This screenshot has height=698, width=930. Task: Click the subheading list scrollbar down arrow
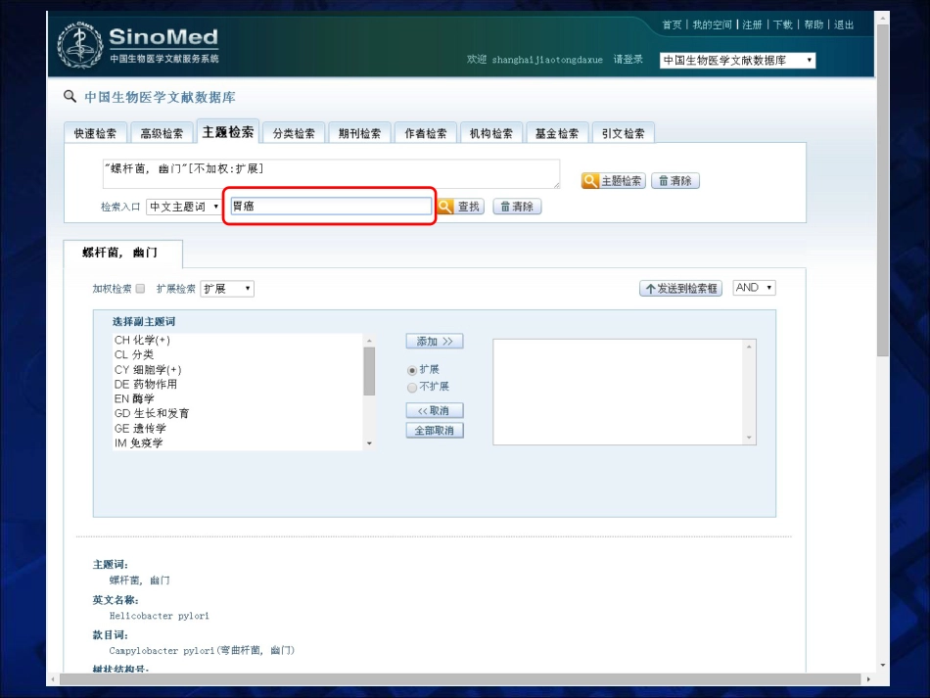[x=369, y=443]
